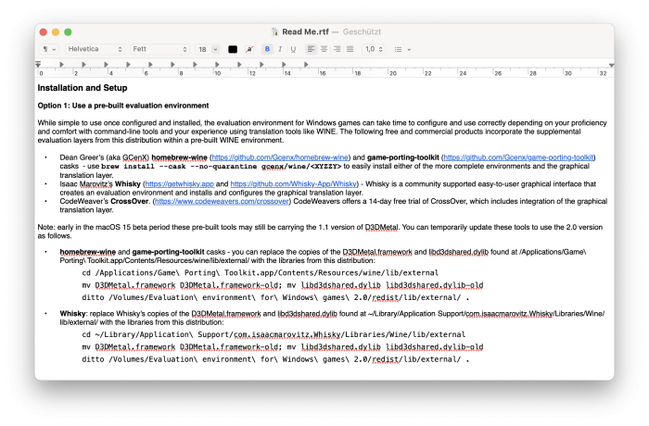Click the Geschützt label in the title bar

[362, 31]
